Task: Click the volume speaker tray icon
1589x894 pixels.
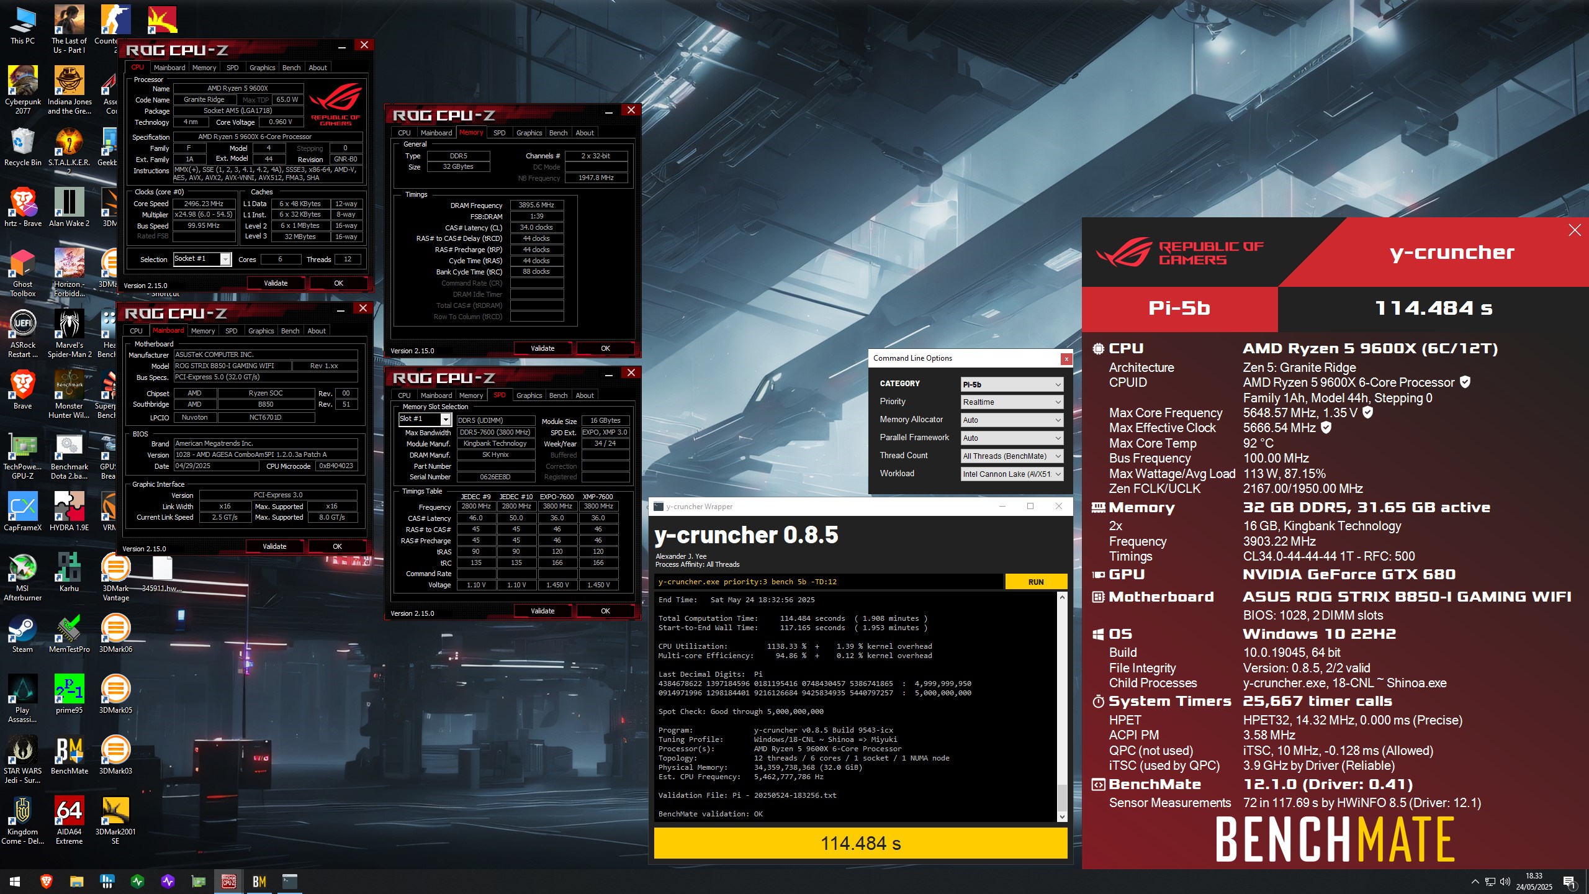Action: (1505, 882)
